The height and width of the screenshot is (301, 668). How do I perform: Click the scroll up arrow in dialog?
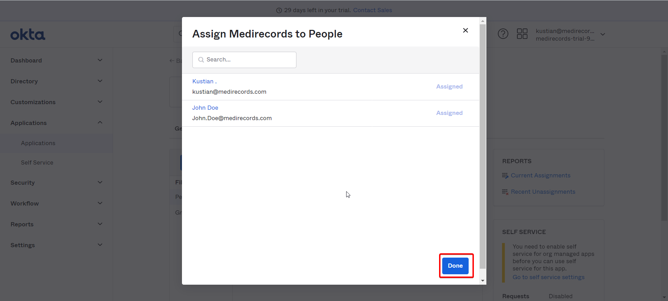[x=483, y=21]
